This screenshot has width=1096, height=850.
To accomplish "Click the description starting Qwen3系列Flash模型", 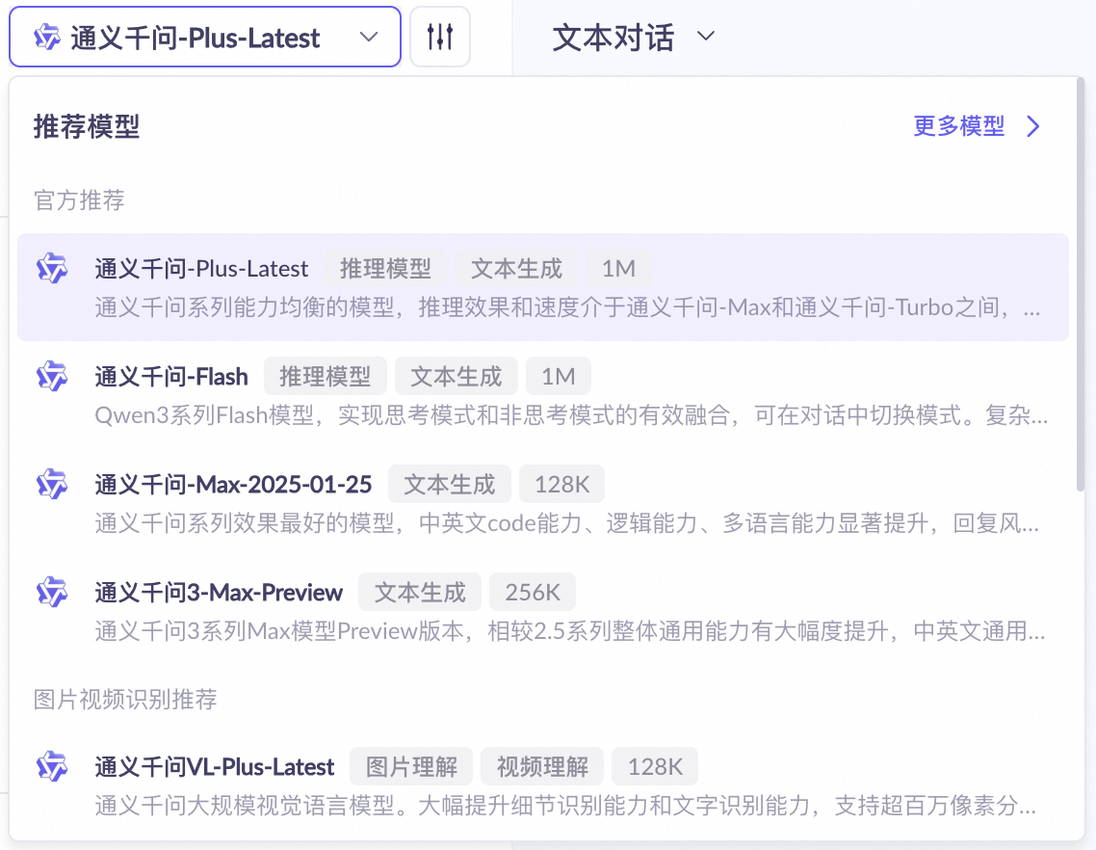I will [571, 414].
